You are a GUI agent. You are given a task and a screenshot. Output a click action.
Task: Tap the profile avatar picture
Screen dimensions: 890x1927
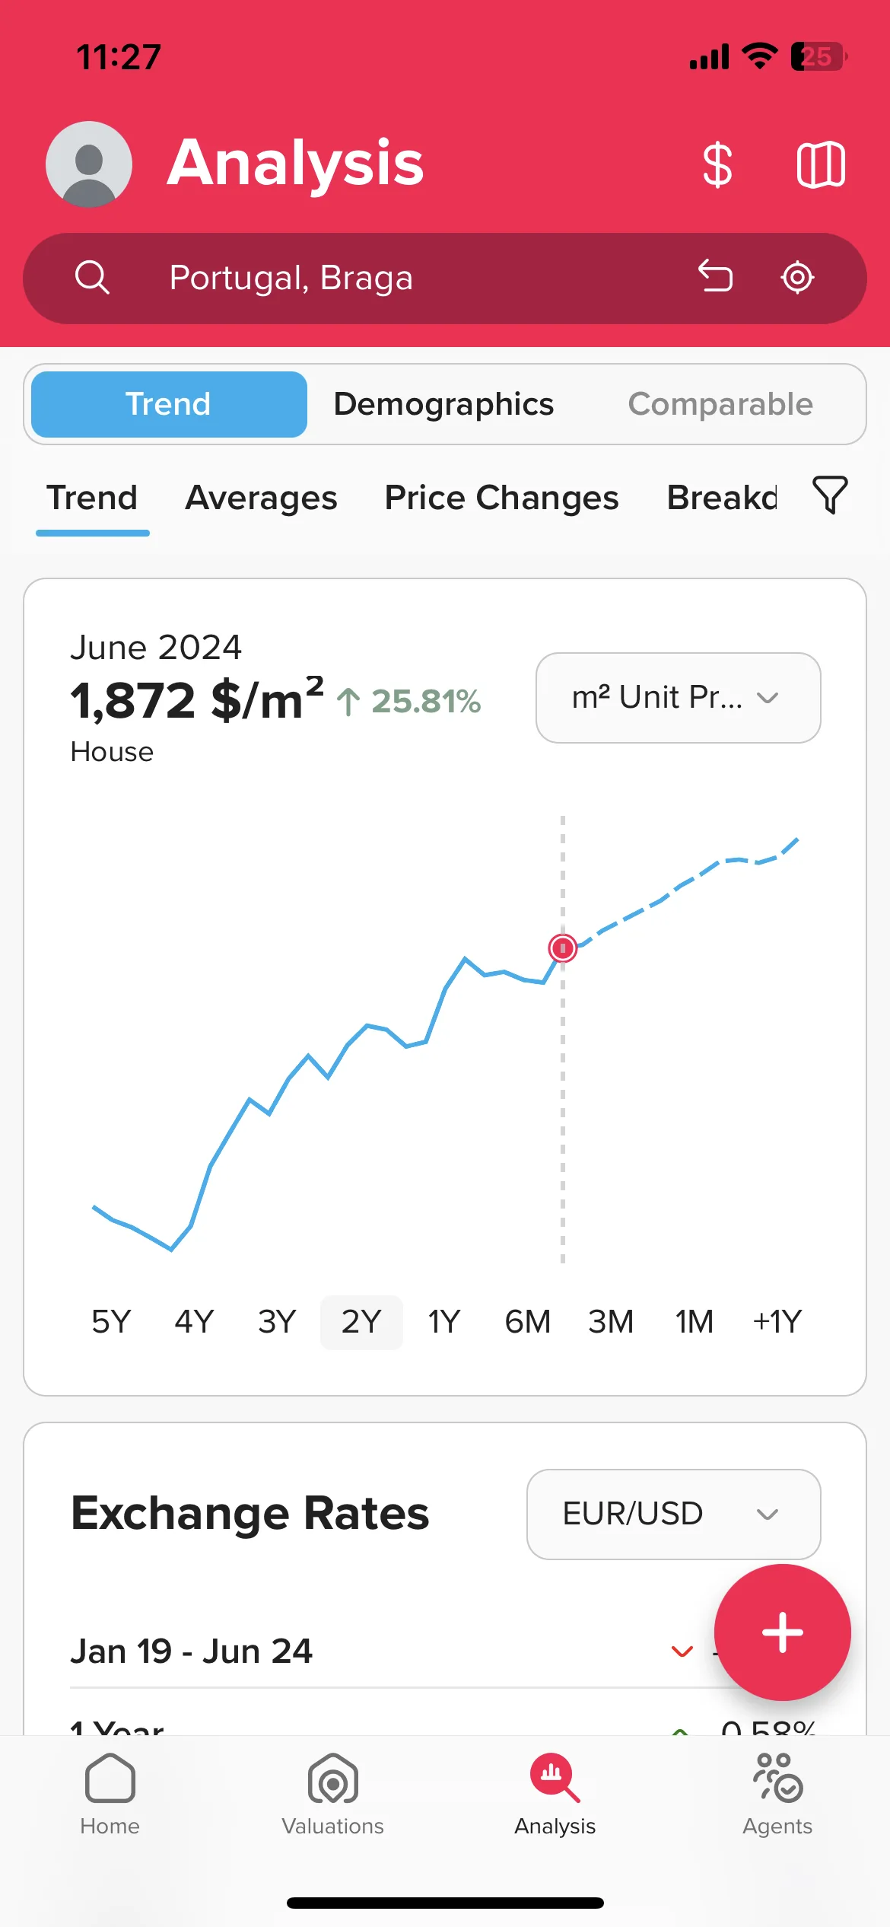(x=89, y=164)
